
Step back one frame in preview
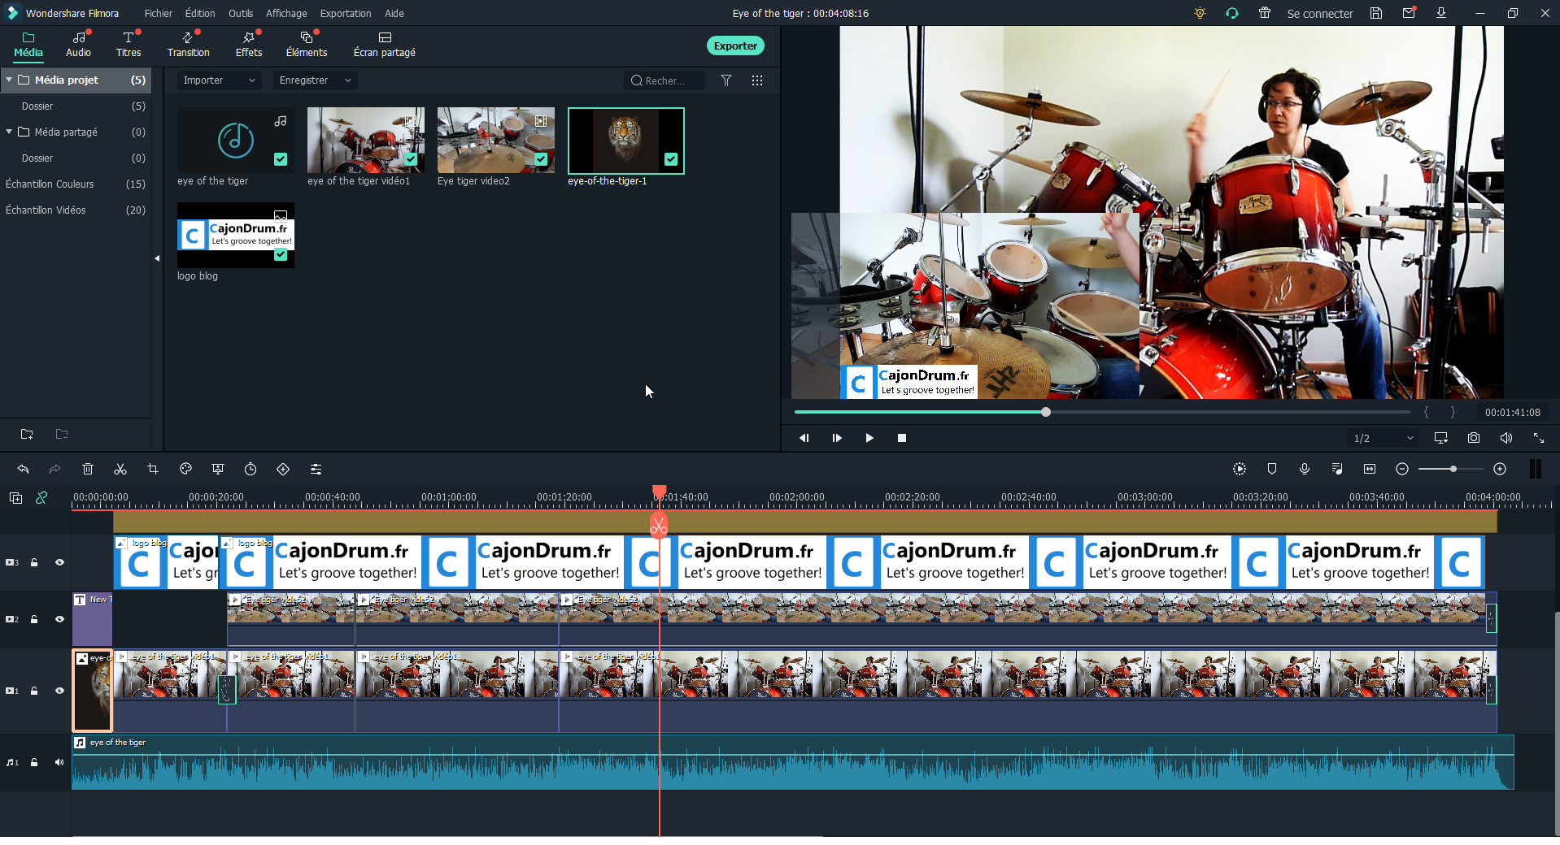pos(804,438)
